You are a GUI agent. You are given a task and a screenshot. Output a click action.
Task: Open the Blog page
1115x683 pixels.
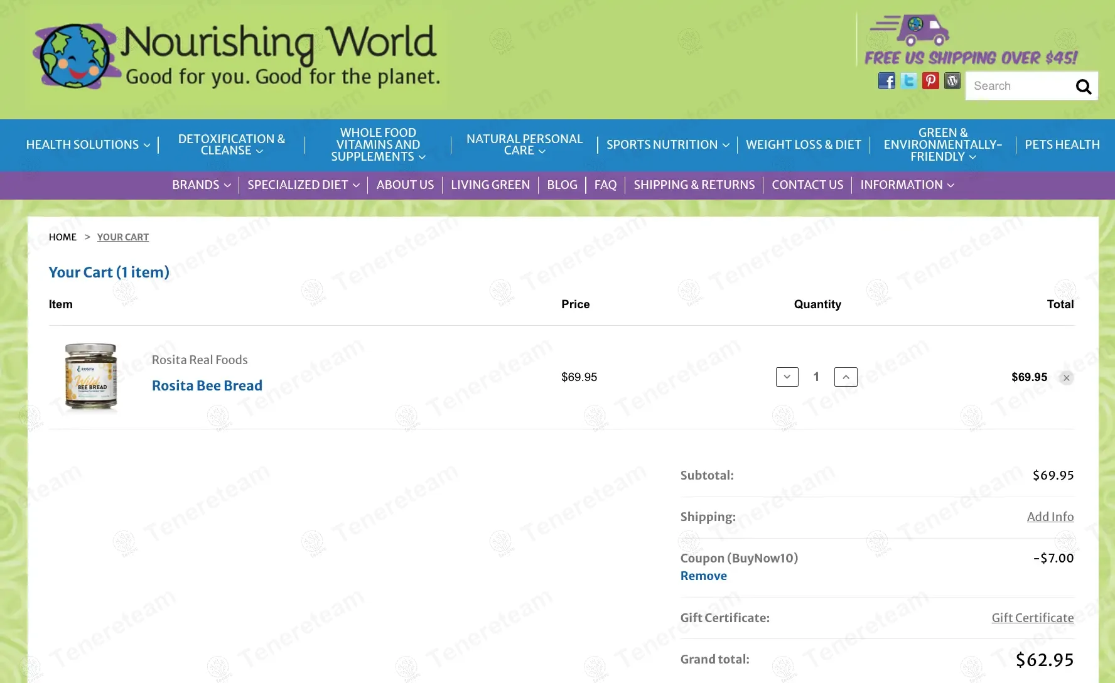[x=562, y=185]
